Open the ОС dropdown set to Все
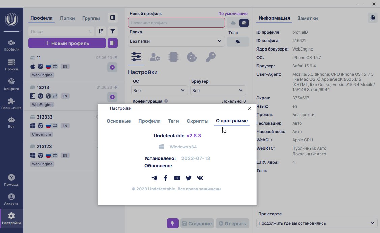The width and height of the screenshot is (380, 233). pos(159,90)
